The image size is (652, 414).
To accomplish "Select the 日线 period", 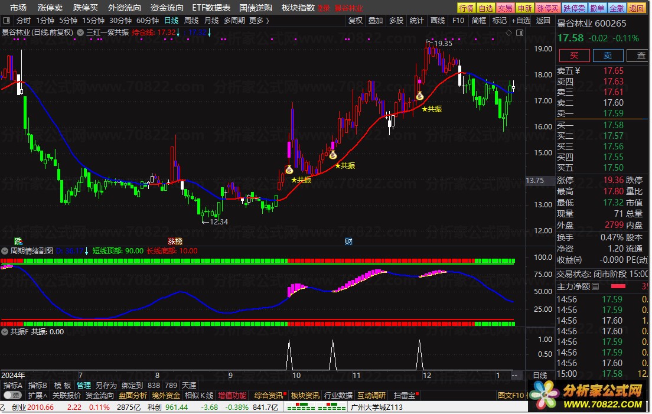I will coord(171,20).
